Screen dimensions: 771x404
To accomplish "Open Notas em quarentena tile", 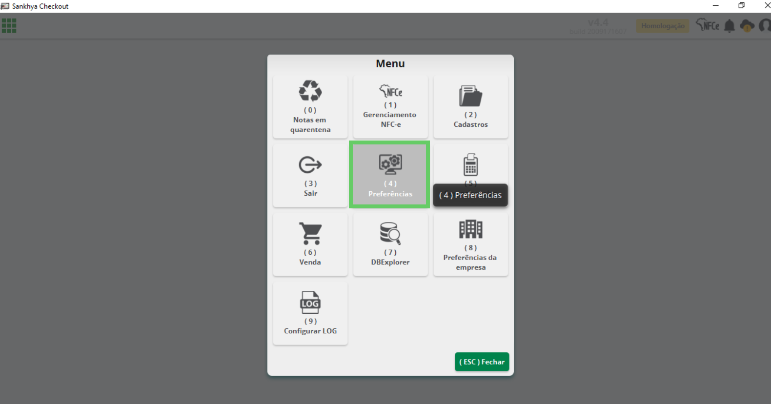I will (310, 107).
